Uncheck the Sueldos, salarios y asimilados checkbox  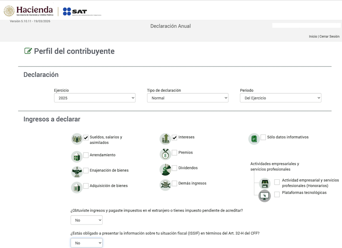tap(86, 137)
